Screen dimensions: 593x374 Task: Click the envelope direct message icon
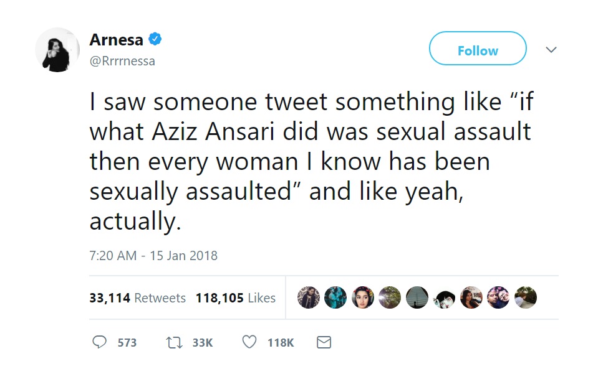coord(324,342)
